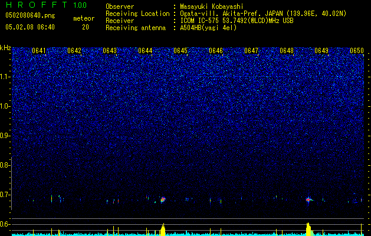Click the 0642 time marker
This screenshot has width=371, height=236.
coord(74,51)
